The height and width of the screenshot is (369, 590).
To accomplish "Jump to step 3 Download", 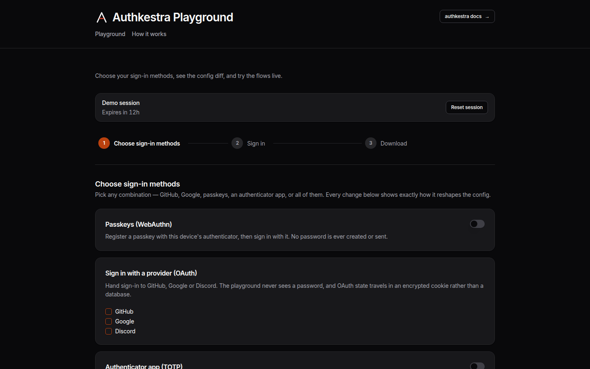I will click(x=386, y=143).
